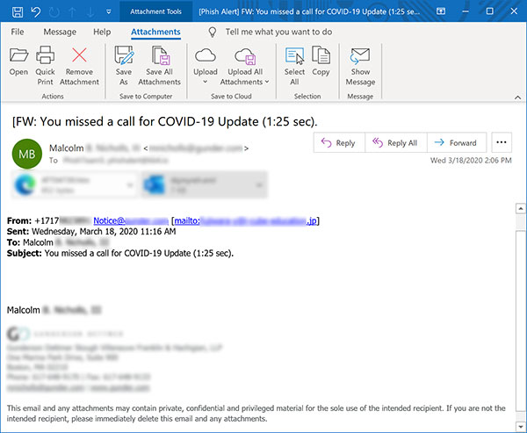The height and width of the screenshot is (433, 527).
Task: Click the scrollbar up arrow
Action: [521, 209]
